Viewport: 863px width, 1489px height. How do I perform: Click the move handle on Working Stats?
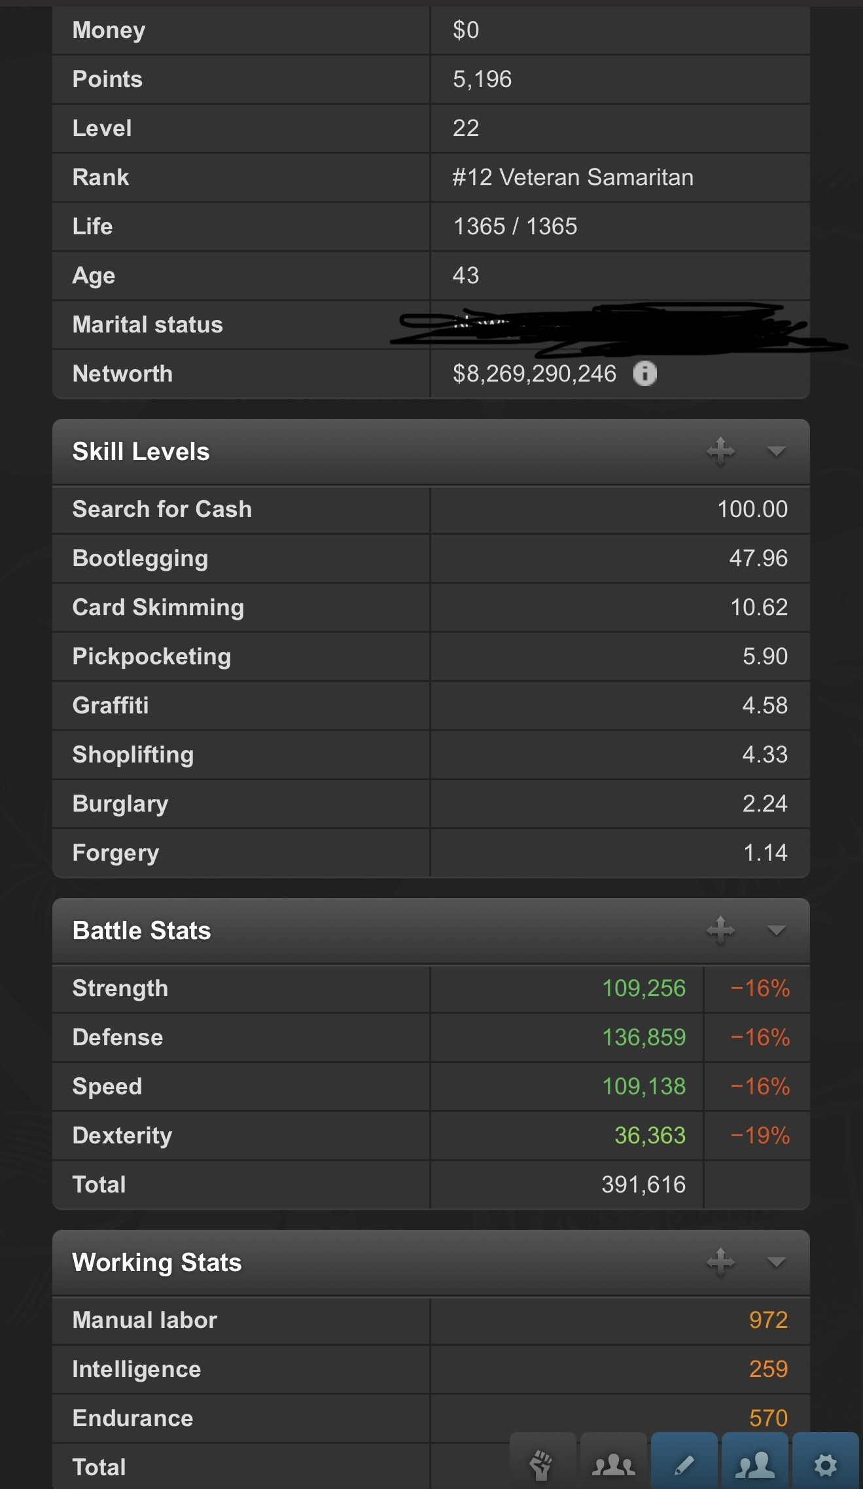click(720, 1262)
